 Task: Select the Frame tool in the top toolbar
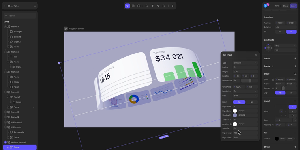point(133,6)
